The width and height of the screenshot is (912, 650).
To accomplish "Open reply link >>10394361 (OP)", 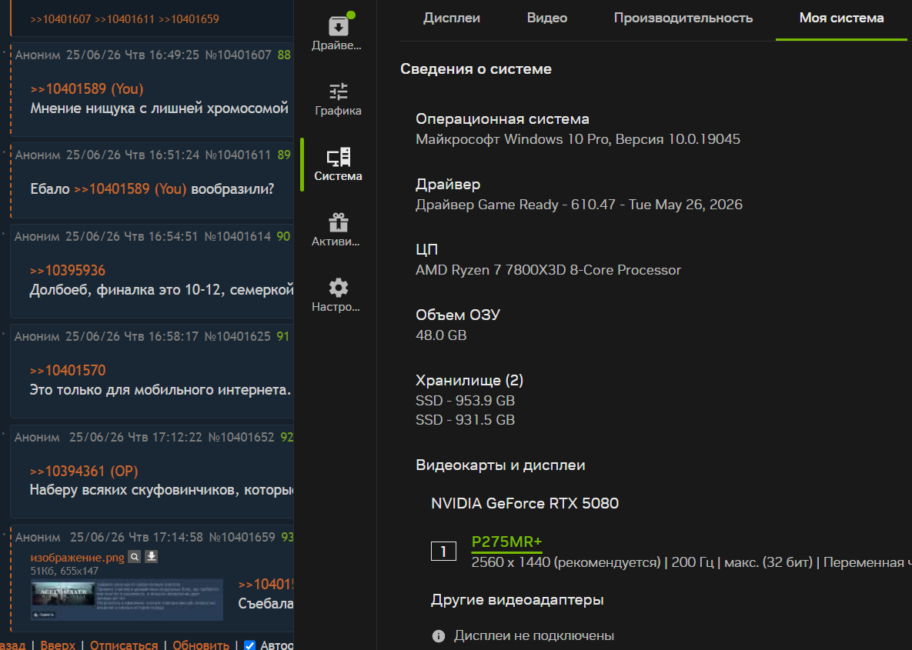I will click(84, 471).
